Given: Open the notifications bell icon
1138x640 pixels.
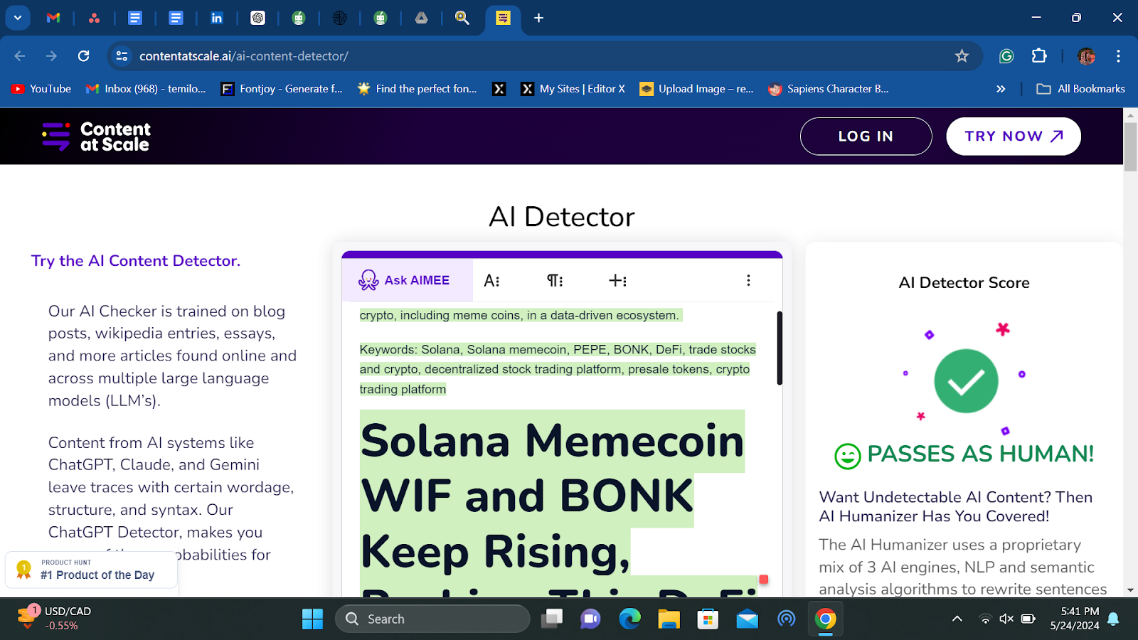Looking at the screenshot, I should coord(1114,619).
